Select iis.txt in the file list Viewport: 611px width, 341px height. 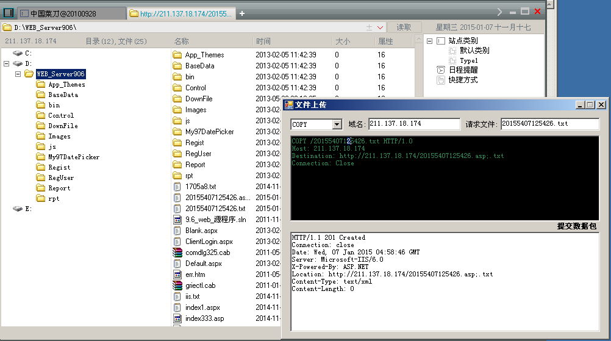tap(193, 296)
